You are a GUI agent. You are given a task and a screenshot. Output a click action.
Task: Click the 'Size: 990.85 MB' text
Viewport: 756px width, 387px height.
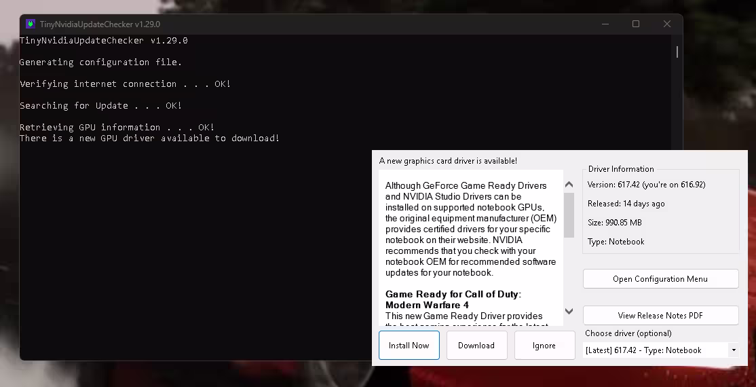point(614,223)
